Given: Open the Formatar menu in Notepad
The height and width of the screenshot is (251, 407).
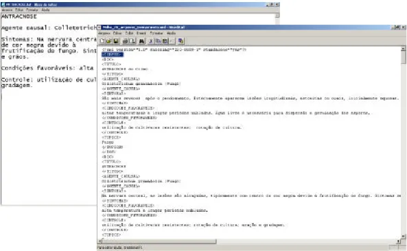Looking at the screenshot, I should [32, 10].
